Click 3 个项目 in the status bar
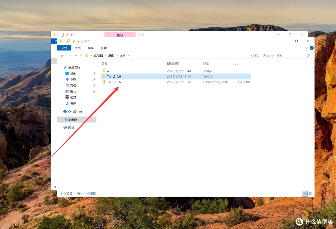This screenshot has height=229, width=336. 67,193
